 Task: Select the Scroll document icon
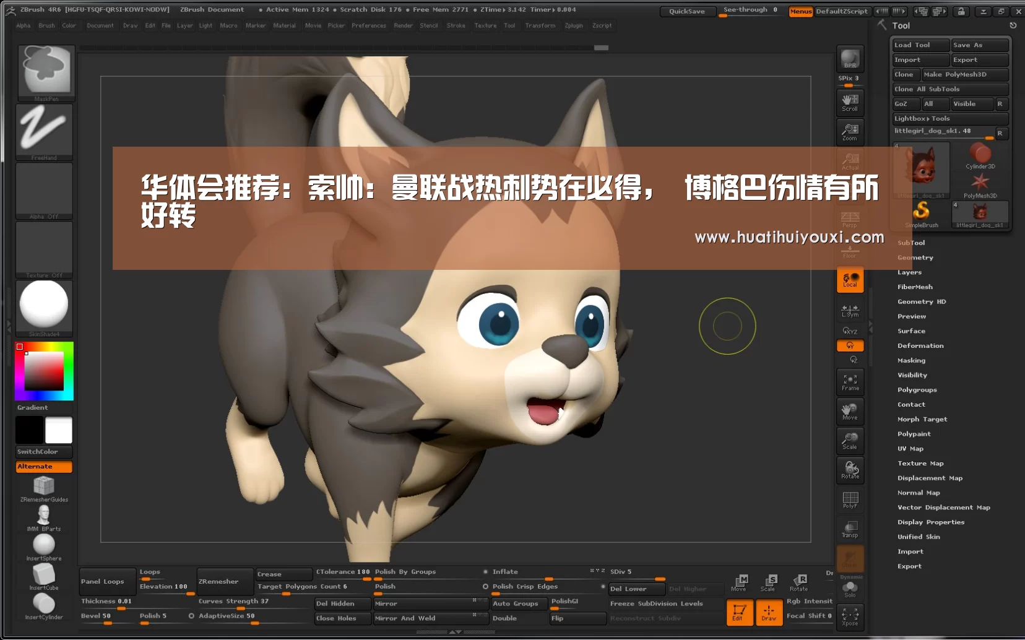point(850,102)
